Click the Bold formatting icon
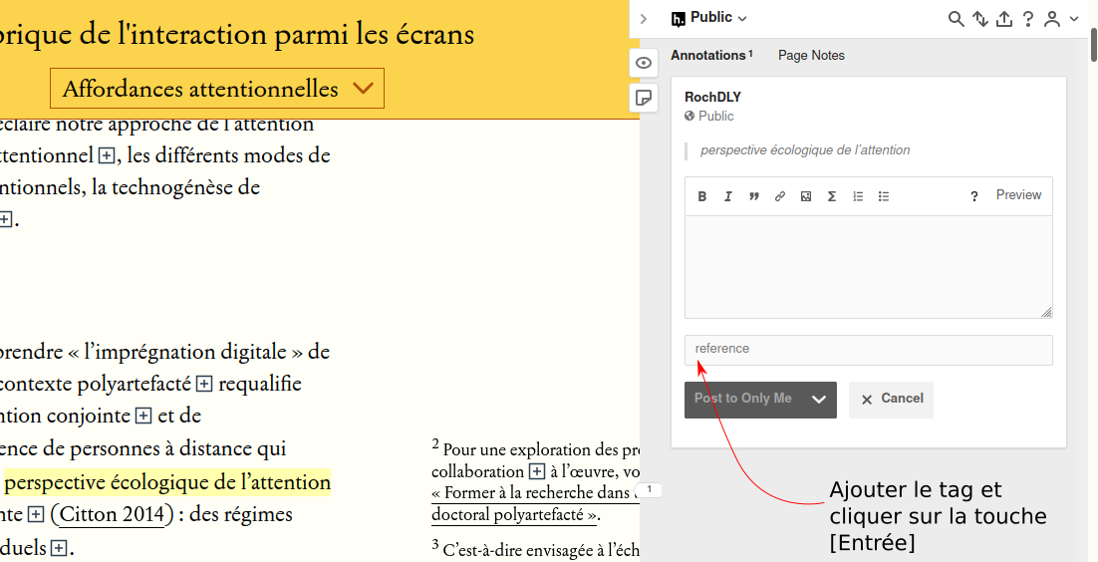Screen dimensions: 1098x562 pos(702,196)
